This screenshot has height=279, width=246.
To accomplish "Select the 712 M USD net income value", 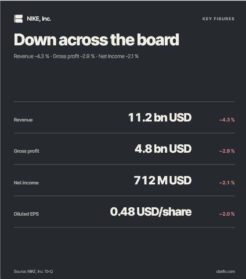I will (163, 180).
